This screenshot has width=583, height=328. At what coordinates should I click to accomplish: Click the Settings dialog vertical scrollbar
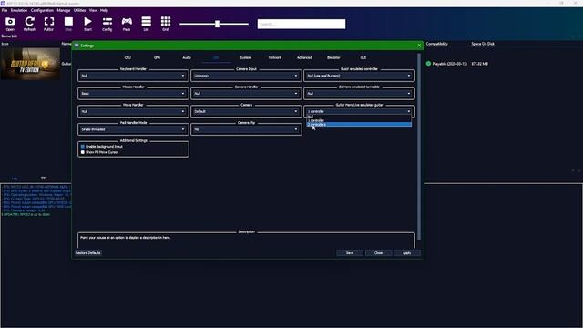419,147
